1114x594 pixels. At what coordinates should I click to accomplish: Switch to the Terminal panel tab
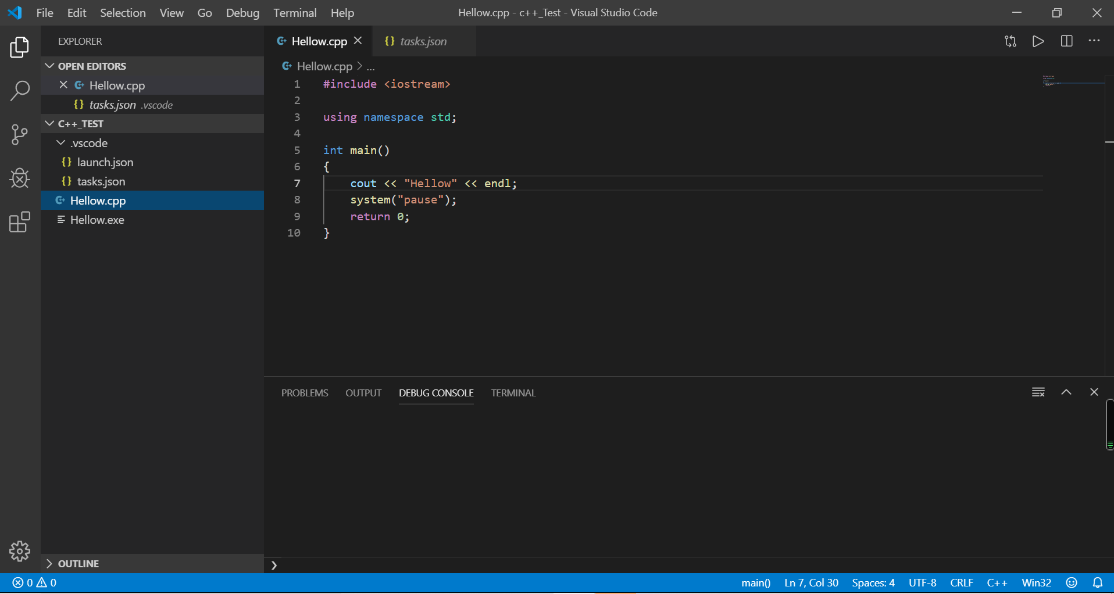513,393
